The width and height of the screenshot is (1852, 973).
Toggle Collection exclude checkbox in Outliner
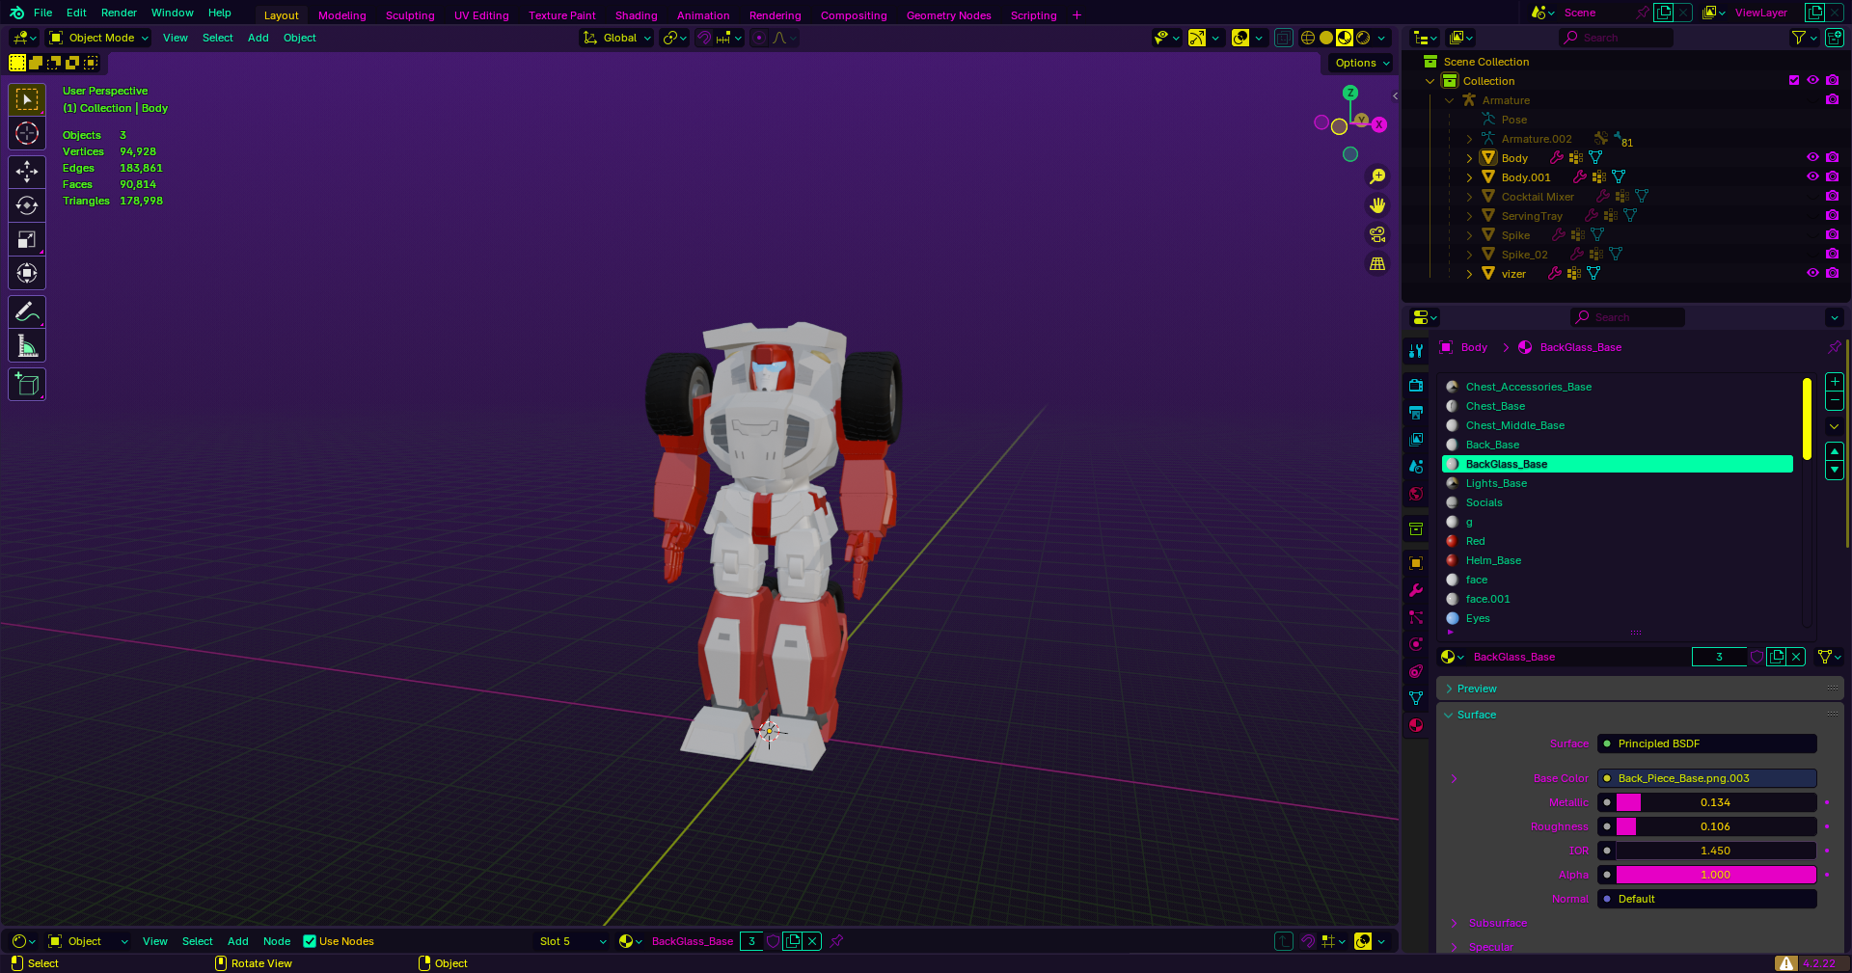pyautogui.click(x=1794, y=80)
